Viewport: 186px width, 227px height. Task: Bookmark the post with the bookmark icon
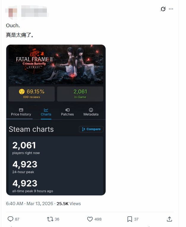(x=130, y=219)
